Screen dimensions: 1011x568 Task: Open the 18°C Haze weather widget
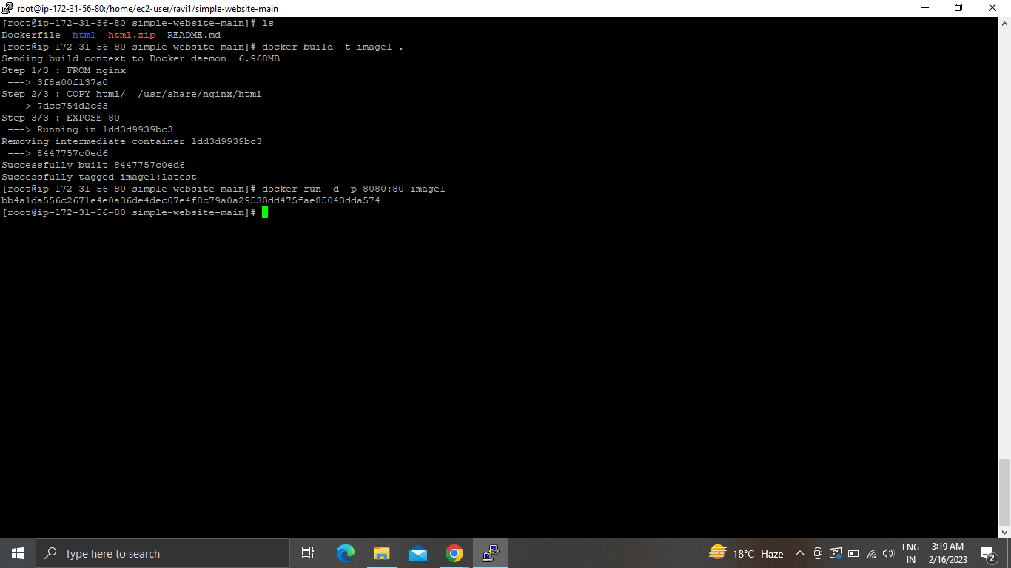(746, 553)
